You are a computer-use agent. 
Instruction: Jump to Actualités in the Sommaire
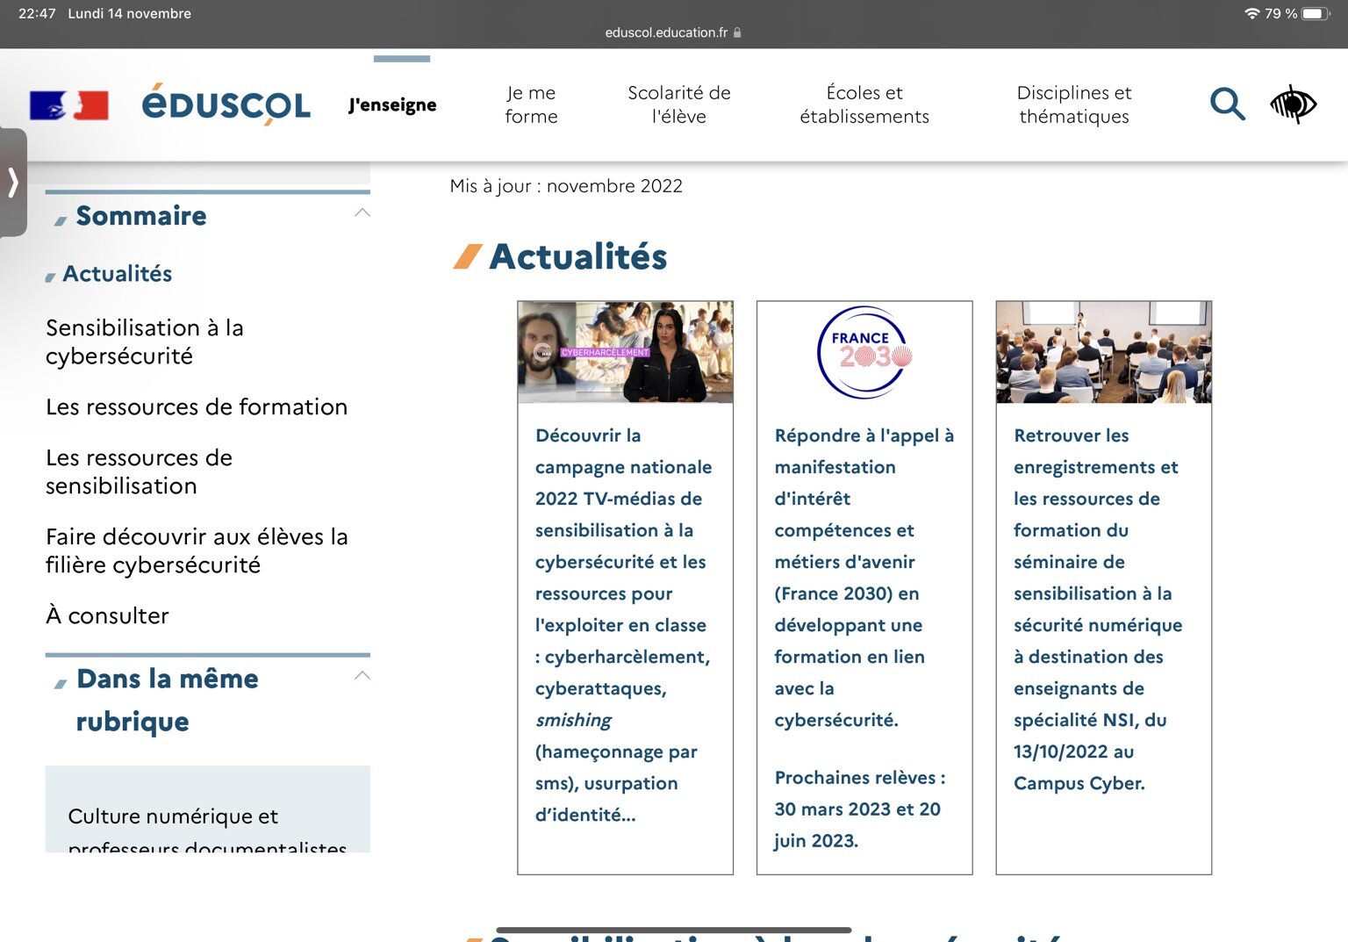[x=117, y=274]
